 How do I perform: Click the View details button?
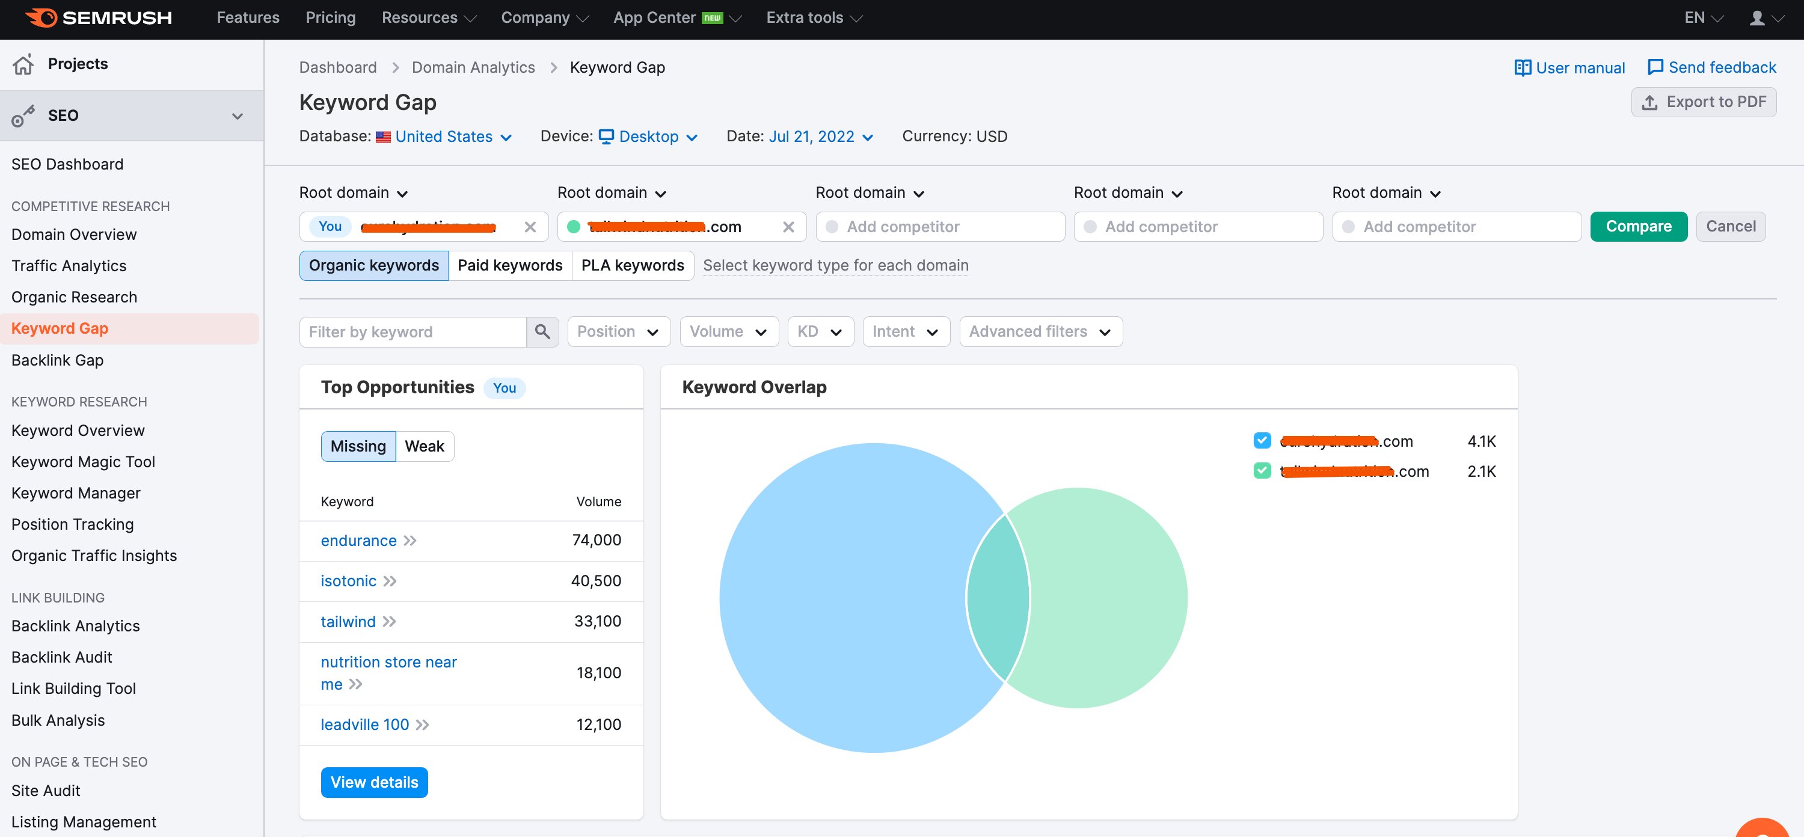tap(374, 782)
